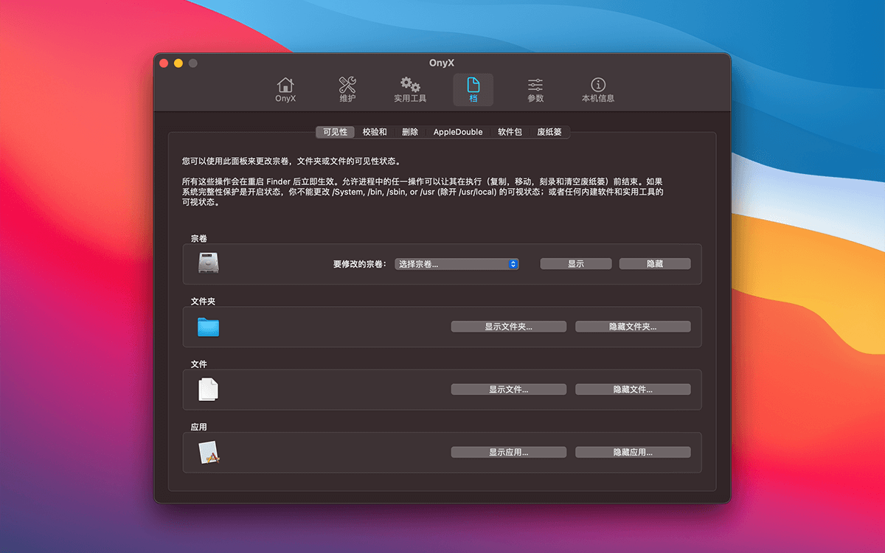Open the 选择宗卷 volume dropdown
Screen dimensions: 885x553
pyautogui.click(x=457, y=264)
